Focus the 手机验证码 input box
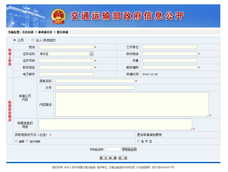Image resolution: width=228 pixels, height=172 pixels. point(114,149)
